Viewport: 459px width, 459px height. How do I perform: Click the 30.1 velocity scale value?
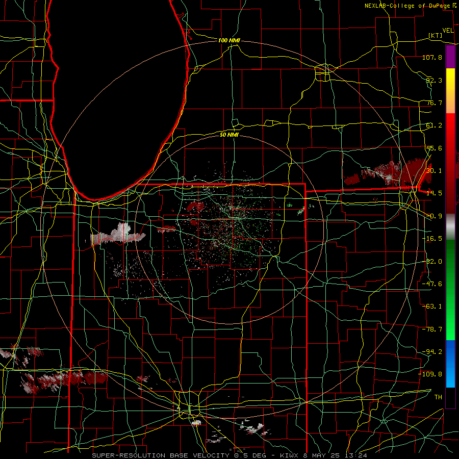tap(434, 170)
